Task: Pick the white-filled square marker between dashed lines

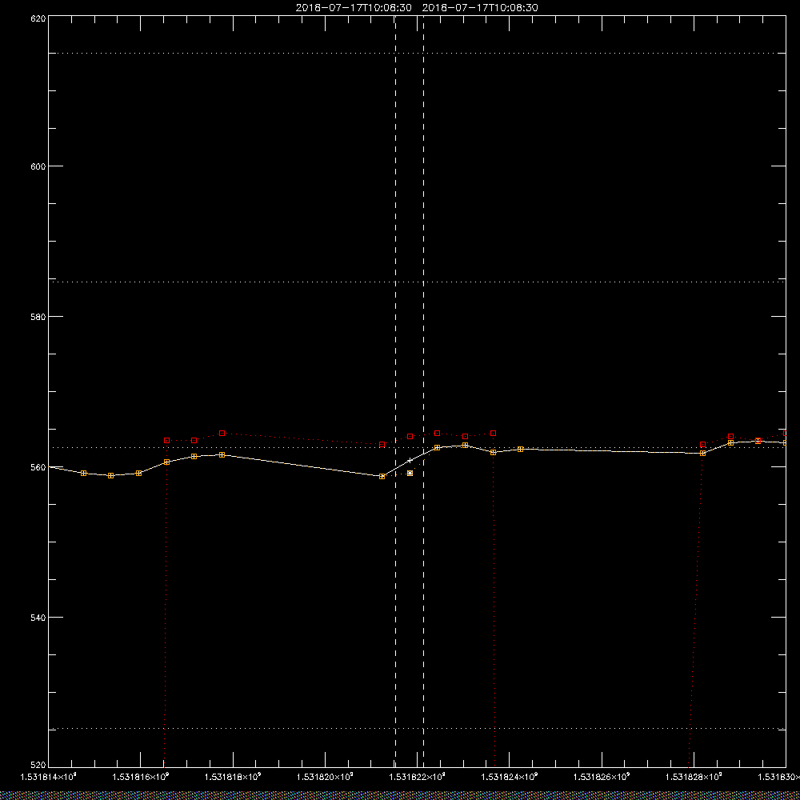Action: [410, 473]
